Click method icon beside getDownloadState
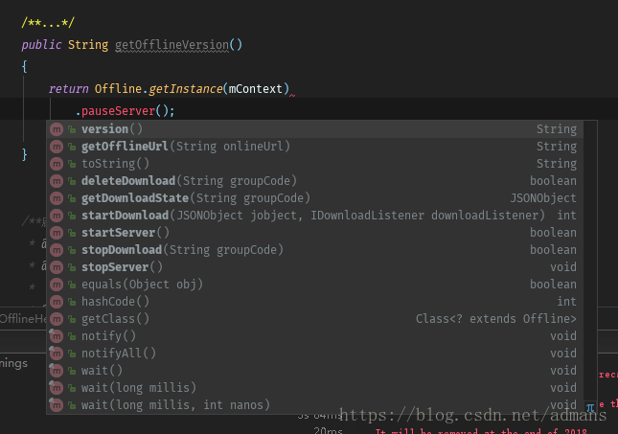The height and width of the screenshot is (434, 618). (x=57, y=198)
